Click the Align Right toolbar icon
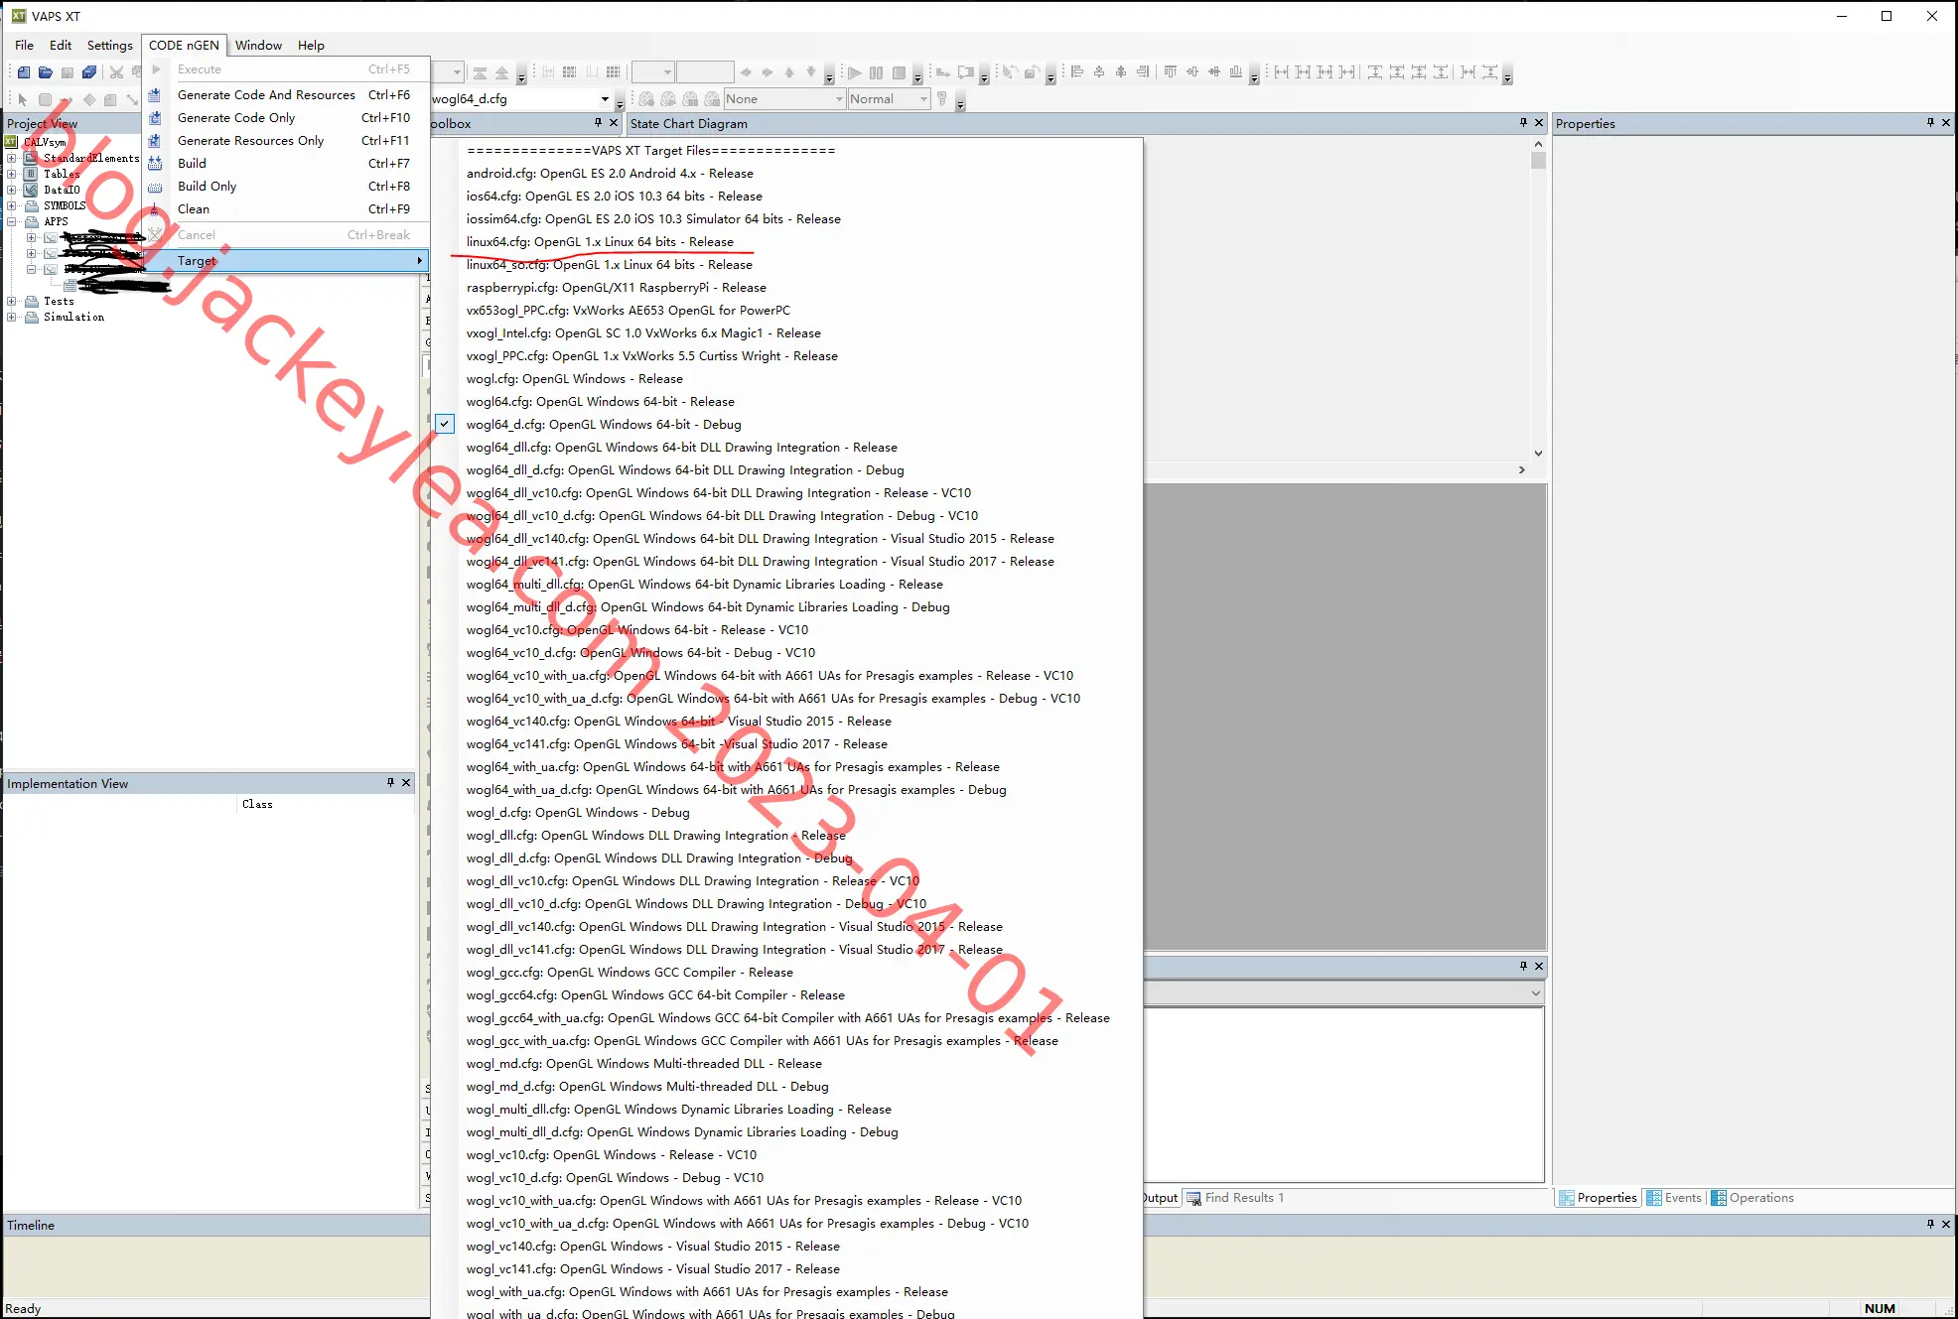The image size is (1958, 1319). [1143, 72]
